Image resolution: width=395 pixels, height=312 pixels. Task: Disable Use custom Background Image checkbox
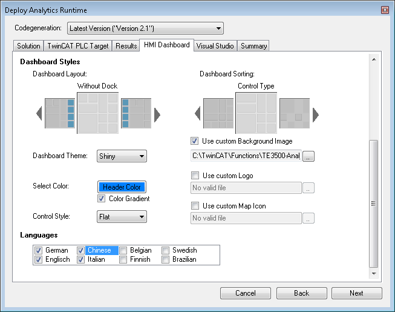click(x=195, y=141)
